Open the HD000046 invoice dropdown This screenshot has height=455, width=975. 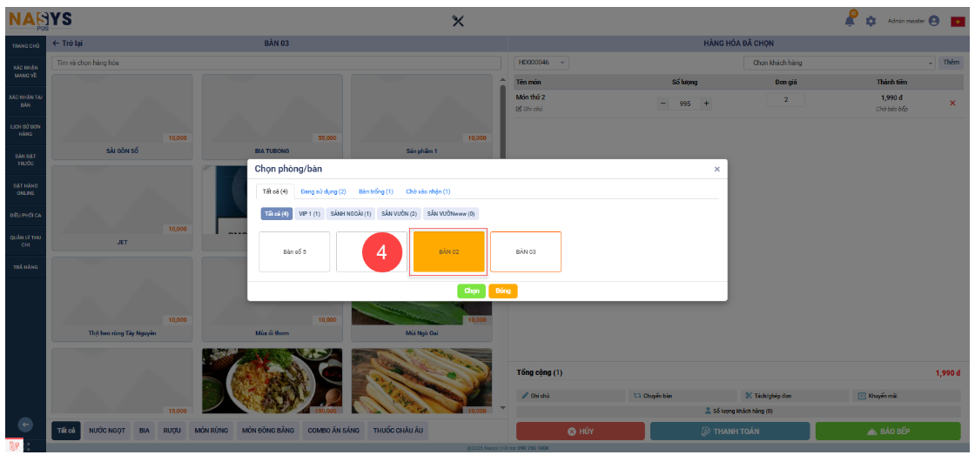[542, 63]
